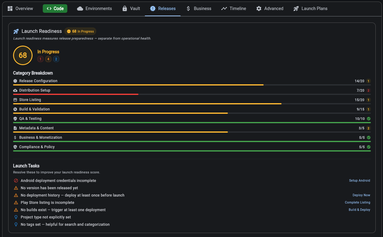The image size is (383, 237).
Task: Click the shield icon beside QA & Testing
Action: (15, 119)
